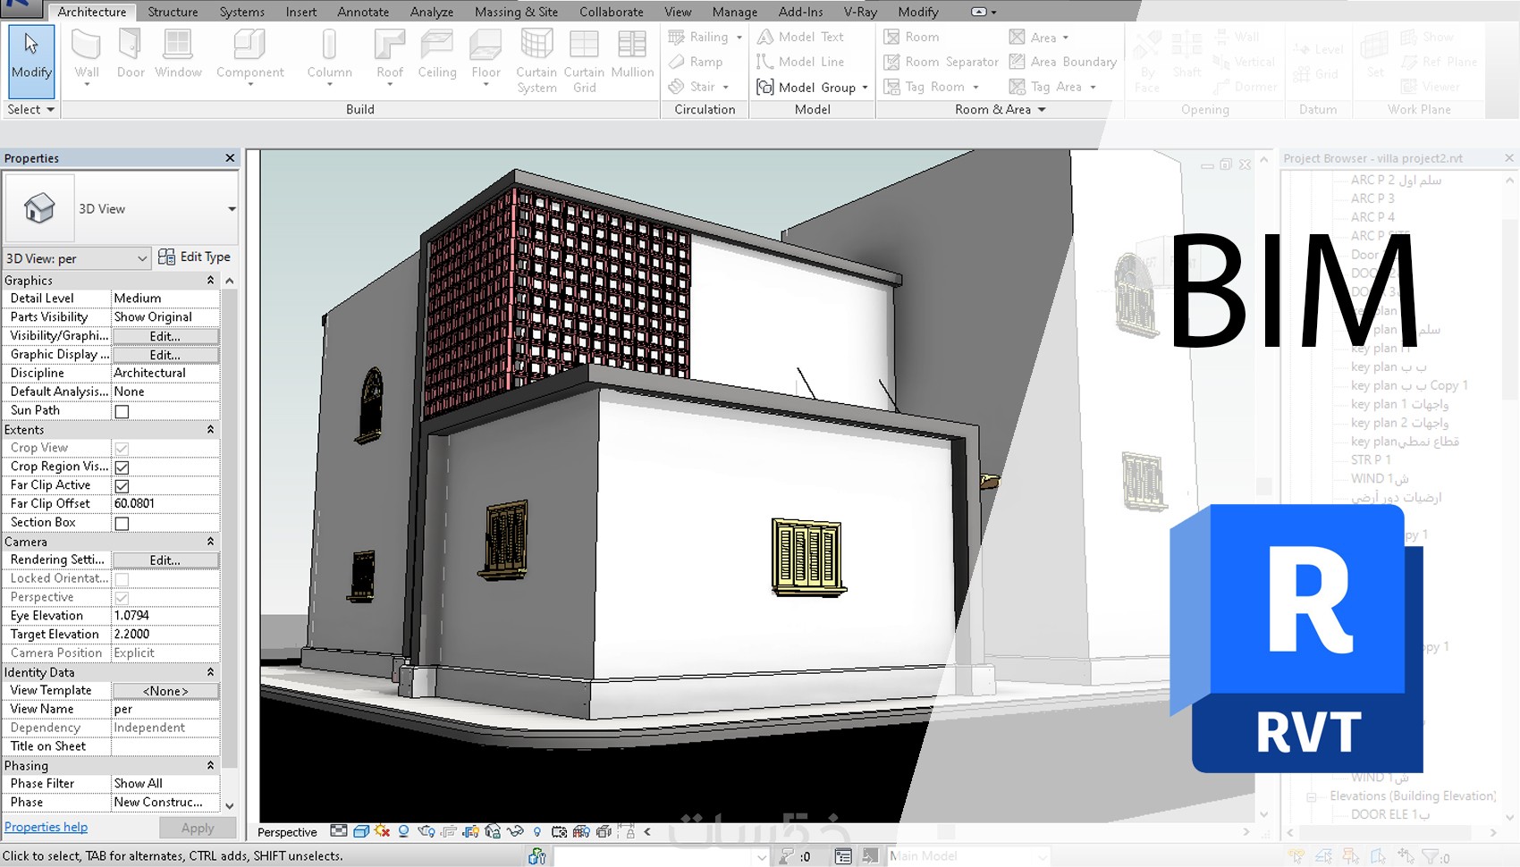The height and width of the screenshot is (867, 1520).
Task: Click the Area Boundary tool
Action: pos(1062,62)
